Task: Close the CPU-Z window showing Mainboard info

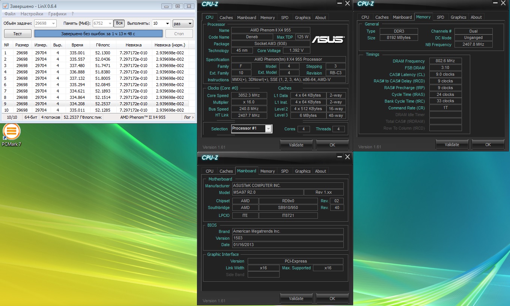Action: (x=347, y=157)
